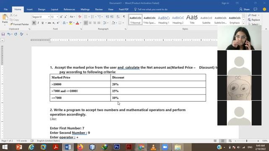Click proofing icon in status bar
The height and width of the screenshot is (151, 269).
(32, 141)
